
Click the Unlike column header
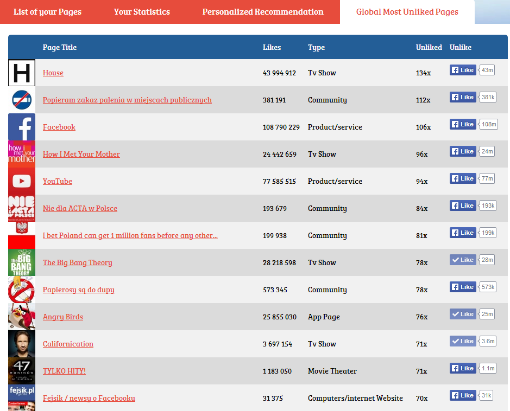460,47
